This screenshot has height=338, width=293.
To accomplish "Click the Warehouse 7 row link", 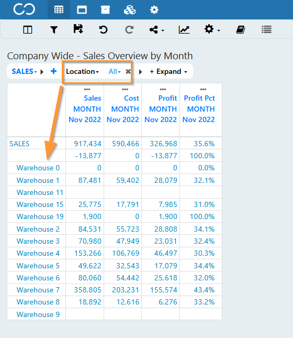I will pyautogui.click(x=38, y=290).
